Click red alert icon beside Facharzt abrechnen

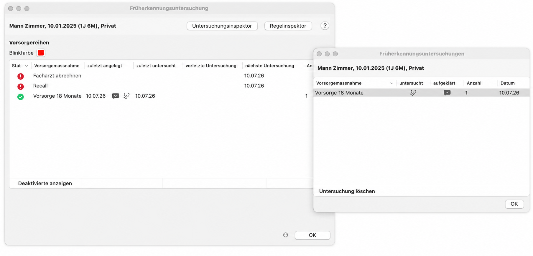click(x=20, y=76)
